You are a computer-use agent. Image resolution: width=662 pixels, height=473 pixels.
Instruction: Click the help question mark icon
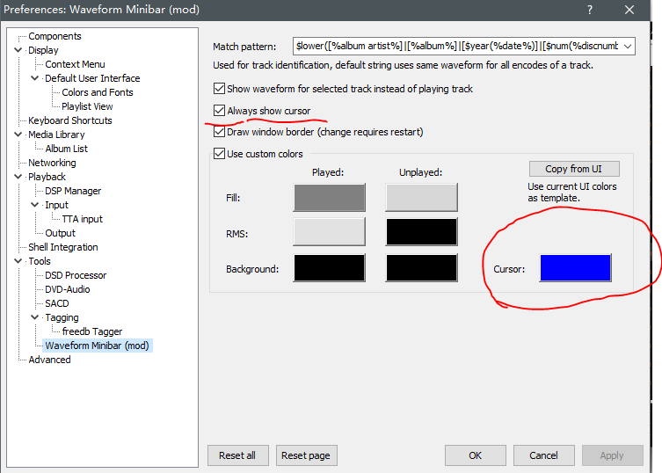point(588,10)
